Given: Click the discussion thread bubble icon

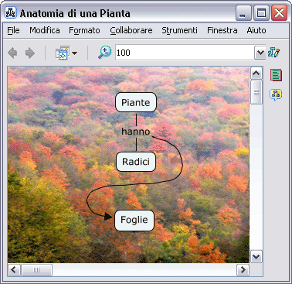Looking at the screenshot, I should (276, 94).
